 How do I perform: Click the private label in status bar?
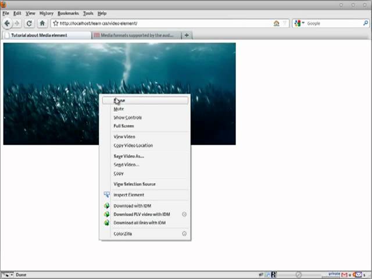(x=334, y=274)
